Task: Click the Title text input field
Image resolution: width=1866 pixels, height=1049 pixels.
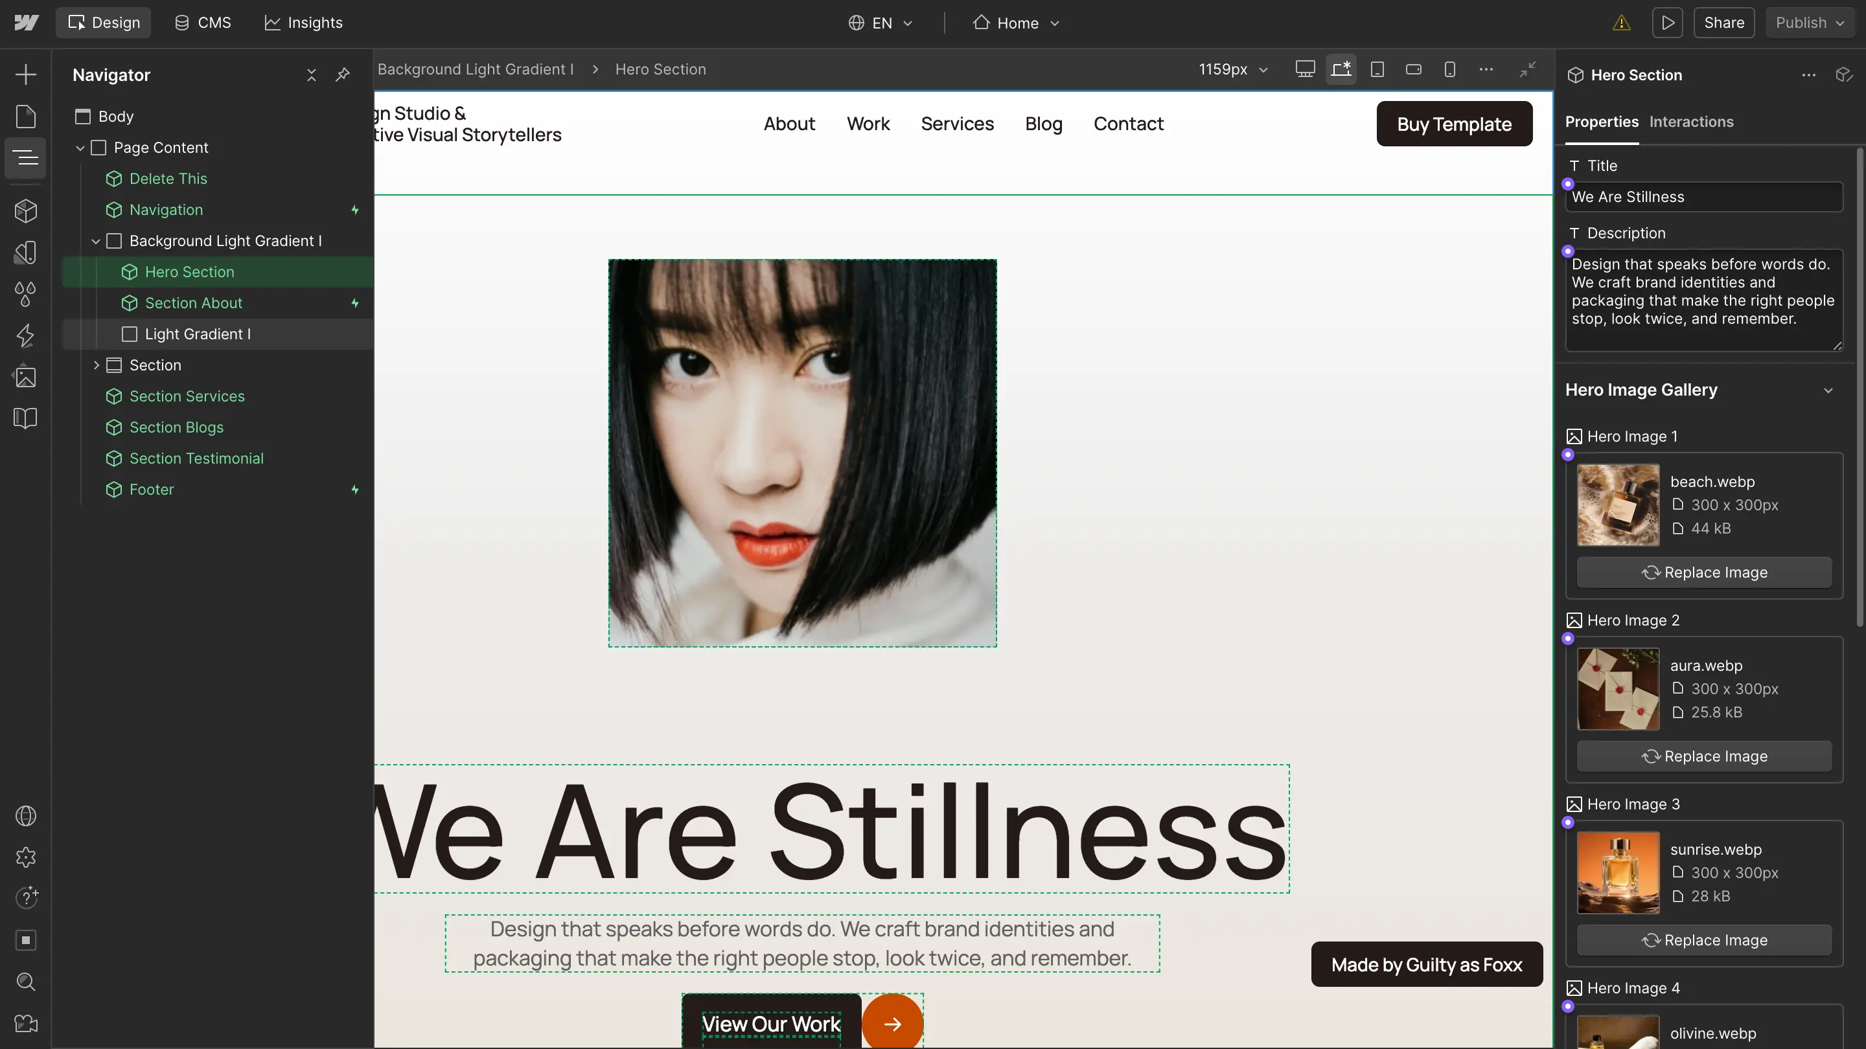Action: tap(1704, 197)
